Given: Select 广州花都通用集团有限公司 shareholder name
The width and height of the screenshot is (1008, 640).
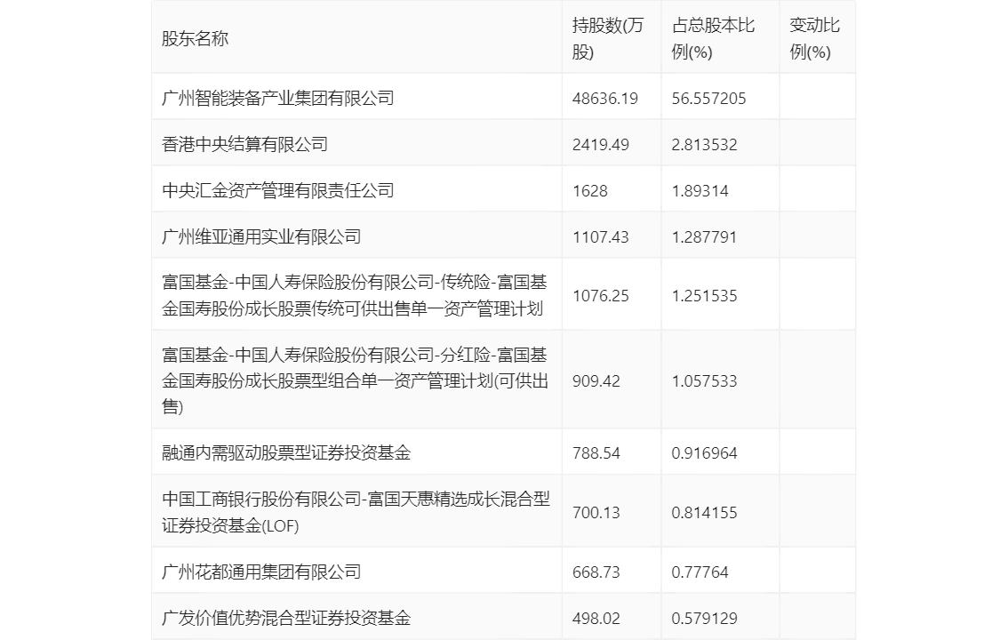Looking at the screenshot, I should click(261, 572).
